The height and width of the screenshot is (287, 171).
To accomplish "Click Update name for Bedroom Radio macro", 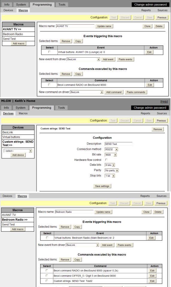I will point(103,212).
